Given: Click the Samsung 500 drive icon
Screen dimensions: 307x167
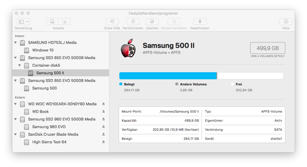Looking at the screenshot, I should [27, 89].
